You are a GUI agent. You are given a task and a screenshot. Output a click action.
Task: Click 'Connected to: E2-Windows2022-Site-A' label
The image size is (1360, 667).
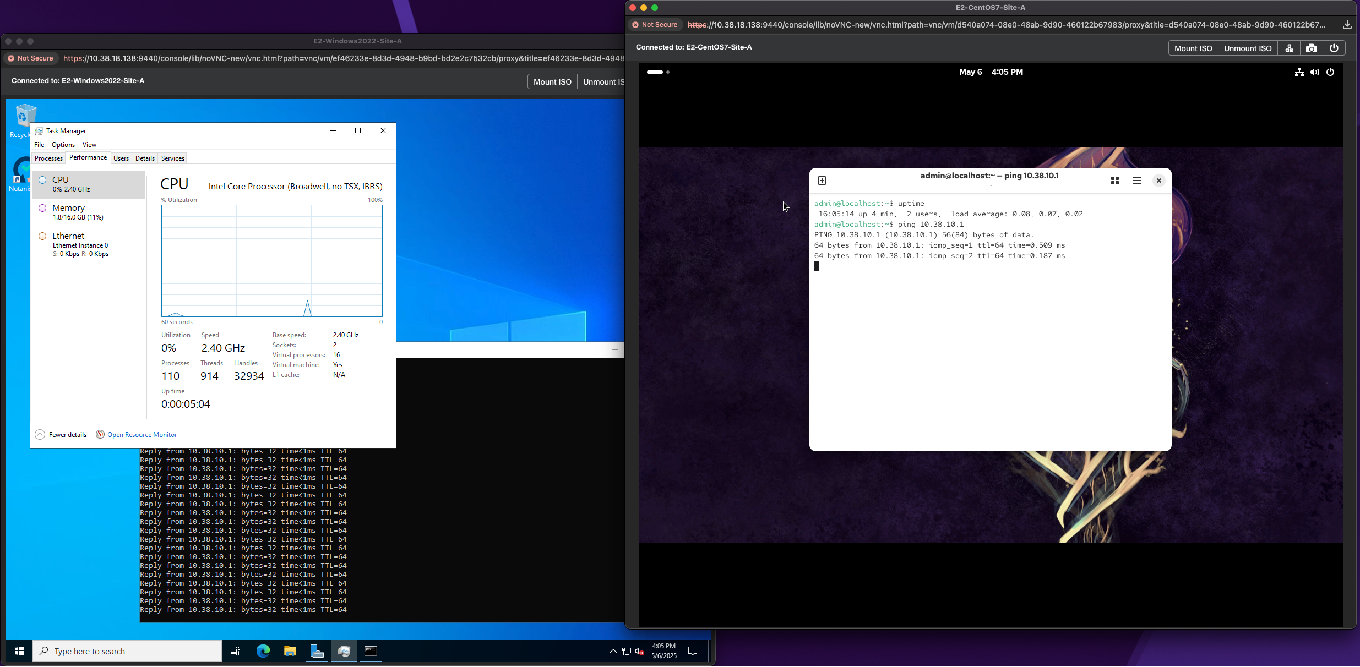click(78, 81)
